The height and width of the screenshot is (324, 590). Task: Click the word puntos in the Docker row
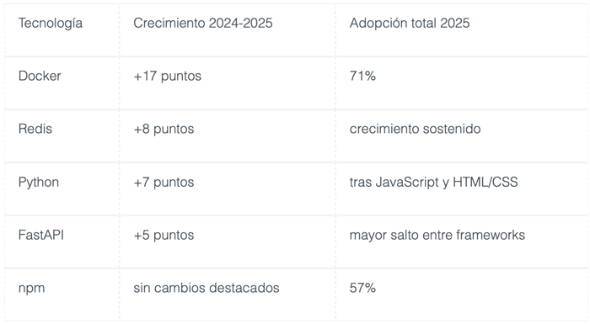point(181,77)
